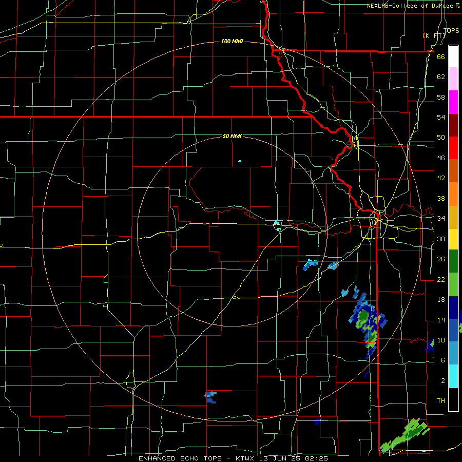Click the 18 legend label
Viewport: 462px width, 462px height.
coord(441,300)
